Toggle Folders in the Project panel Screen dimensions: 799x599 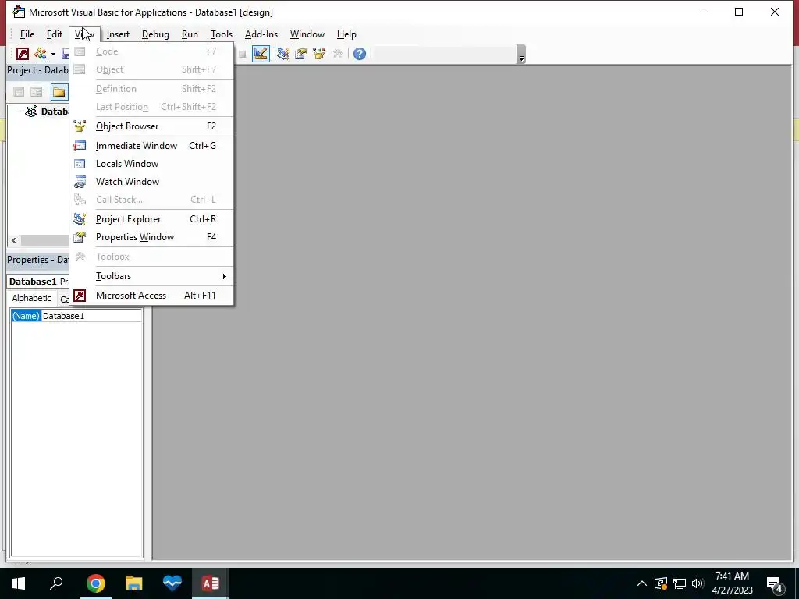(x=59, y=92)
